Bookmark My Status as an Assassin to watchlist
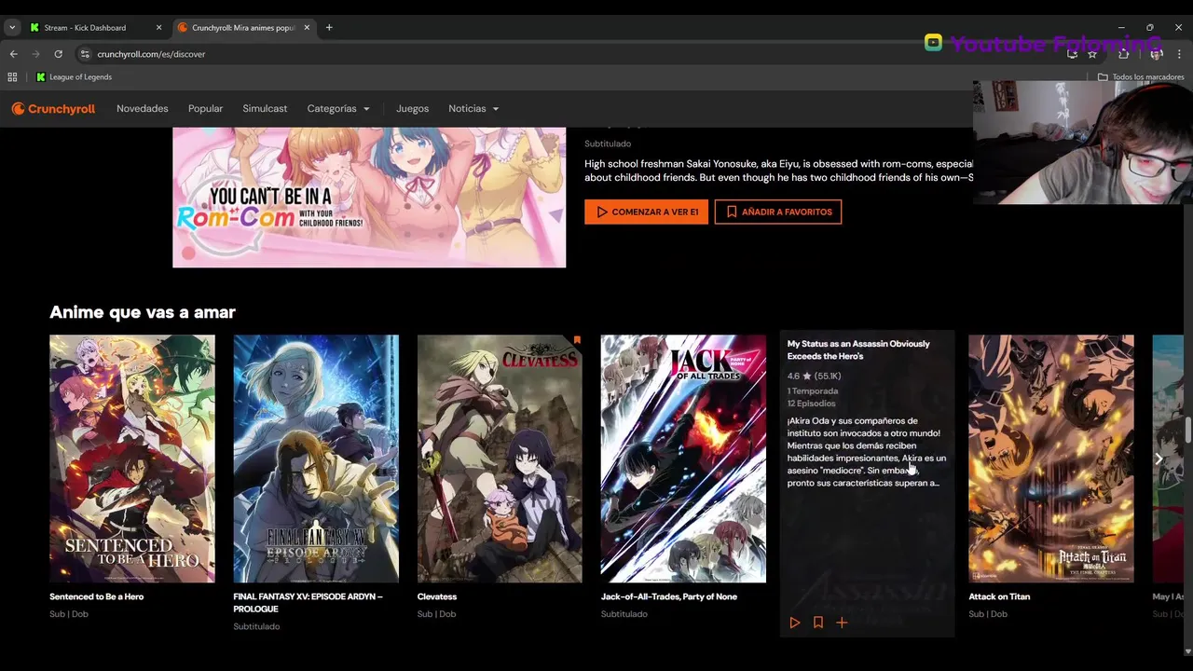 coord(818,623)
